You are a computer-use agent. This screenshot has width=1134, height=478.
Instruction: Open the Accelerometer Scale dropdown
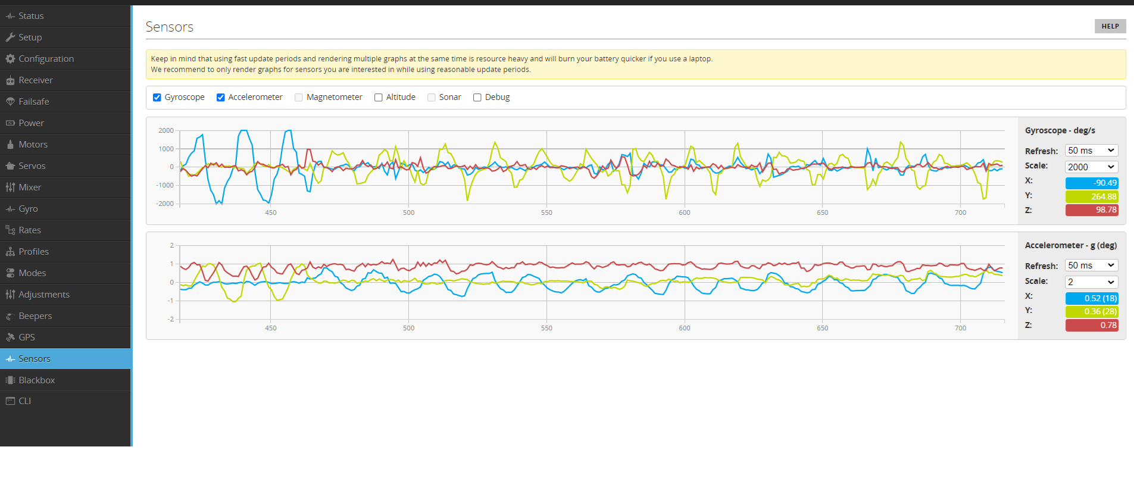[x=1091, y=282]
